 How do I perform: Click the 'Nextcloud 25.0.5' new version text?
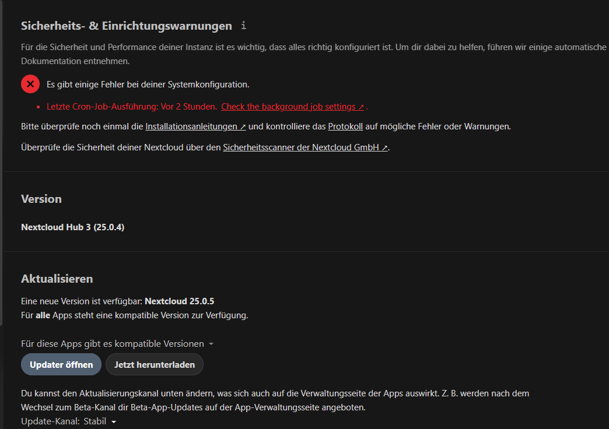180,301
